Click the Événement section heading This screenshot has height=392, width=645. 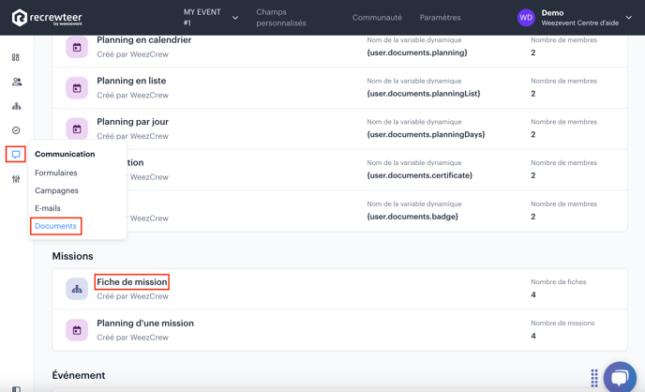pos(79,375)
